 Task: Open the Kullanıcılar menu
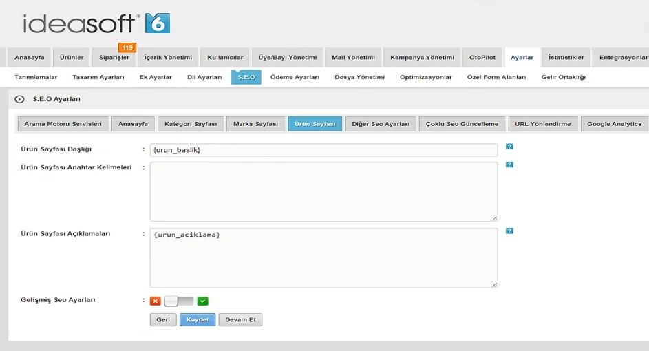225,58
